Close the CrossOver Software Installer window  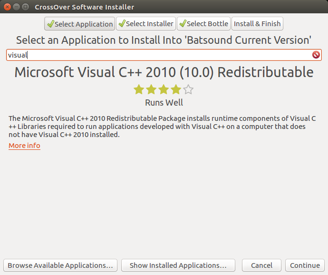8,7
